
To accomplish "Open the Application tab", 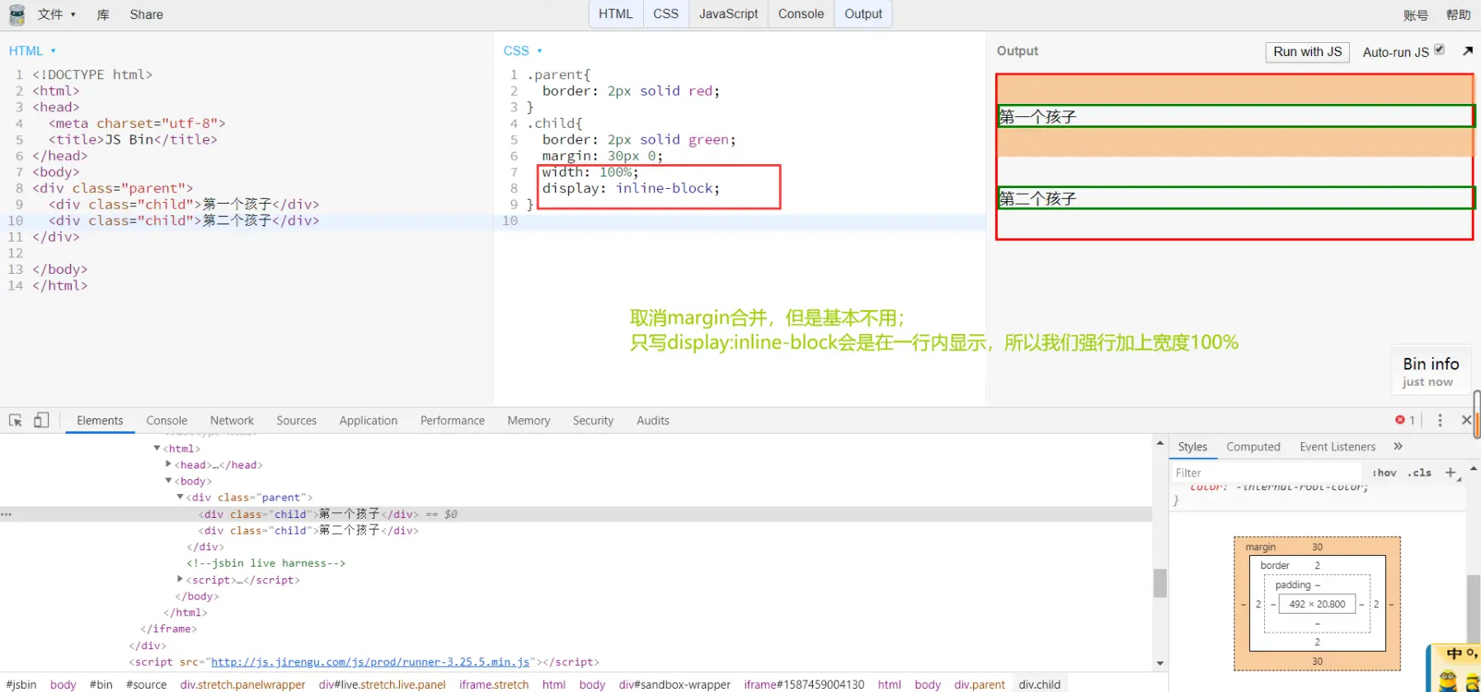I will pyautogui.click(x=369, y=421).
